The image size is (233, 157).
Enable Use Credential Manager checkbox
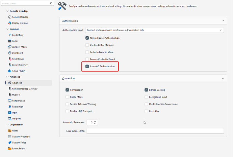[x=87, y=45]
